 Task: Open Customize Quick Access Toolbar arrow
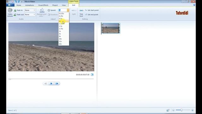tap(22, 2)
